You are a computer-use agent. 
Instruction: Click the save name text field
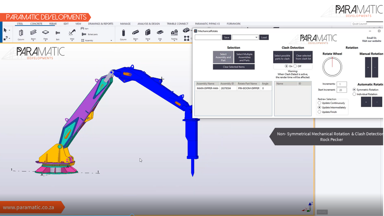click(x=208, y=38)
